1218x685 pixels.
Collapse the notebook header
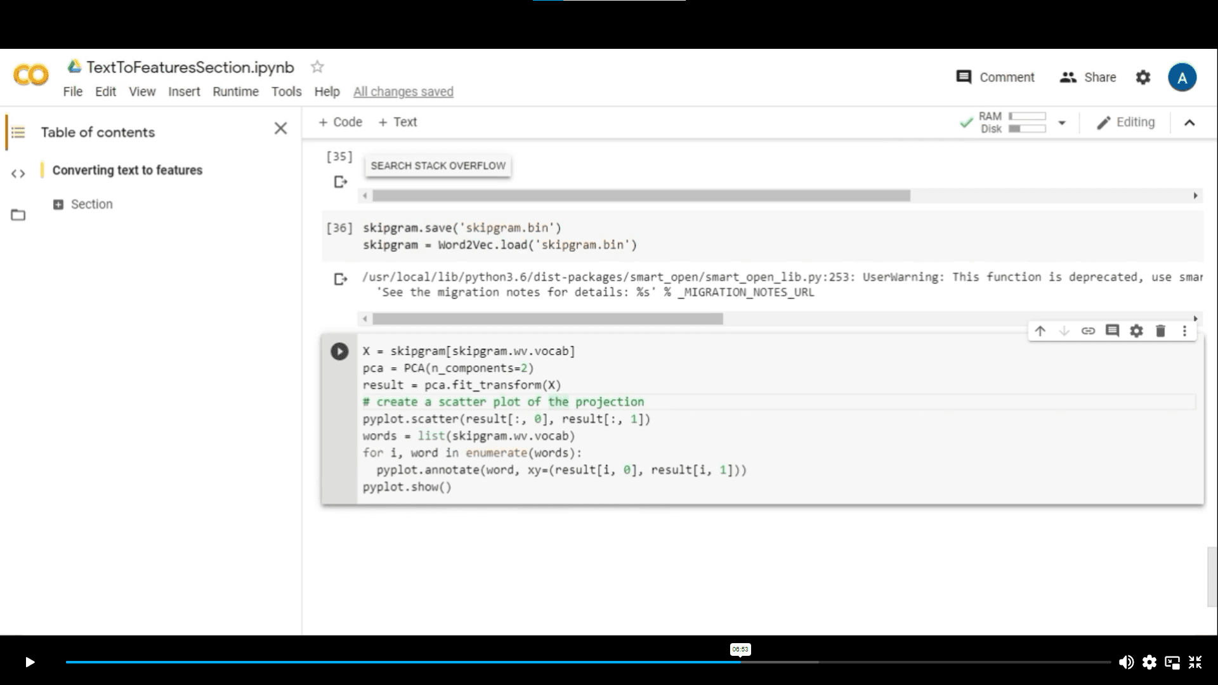(x=1189, y=122)
